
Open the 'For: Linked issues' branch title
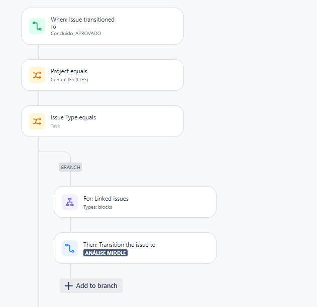[x=106, y=199]
